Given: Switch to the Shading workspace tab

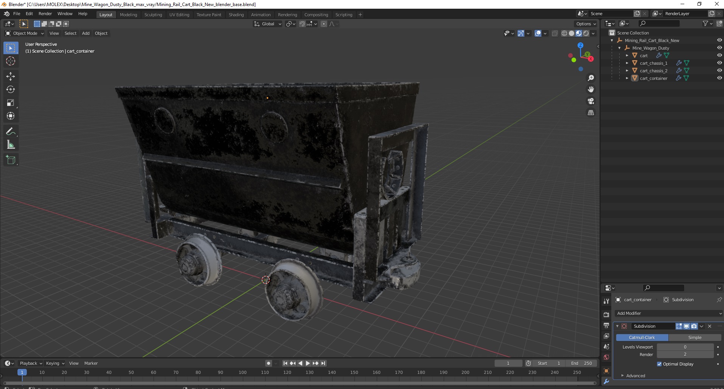Looking at the screenshot, I should (236, 15).
